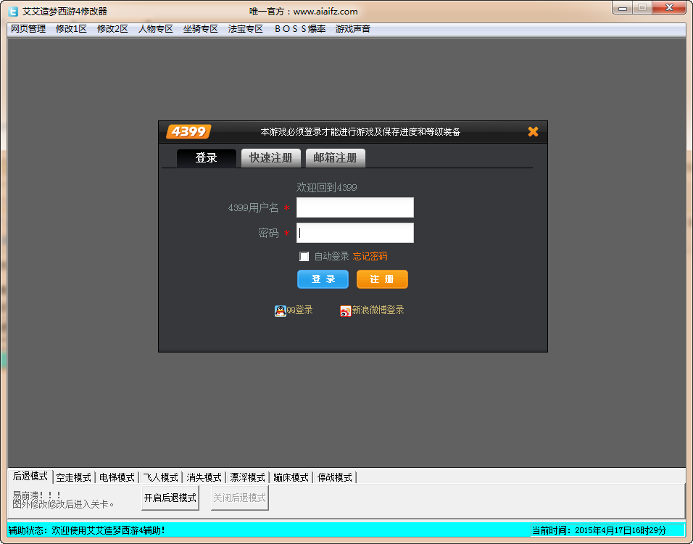The image size is (693, 544).
Task: Click the 忘记密码 forgot password link
Action: (369, 256)
